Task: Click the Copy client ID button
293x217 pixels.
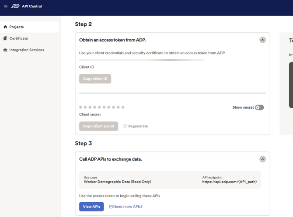Action: click(x=95, y=79)
